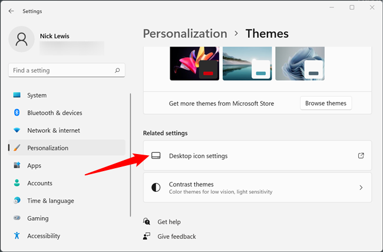Open Desktop icon settings external link
The image size is (383, 252).
pyautogui.click(x=361, y=156)
